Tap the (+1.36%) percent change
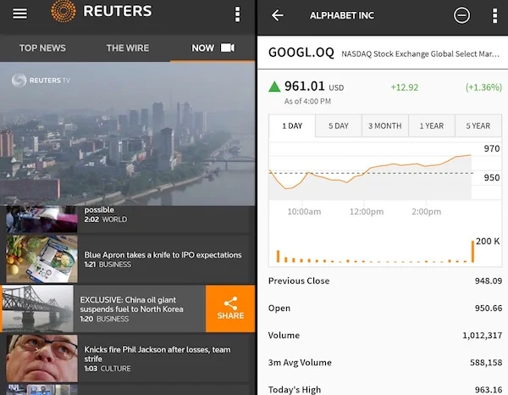The width and height of the screenshot is (508, 395). point(483,87)
